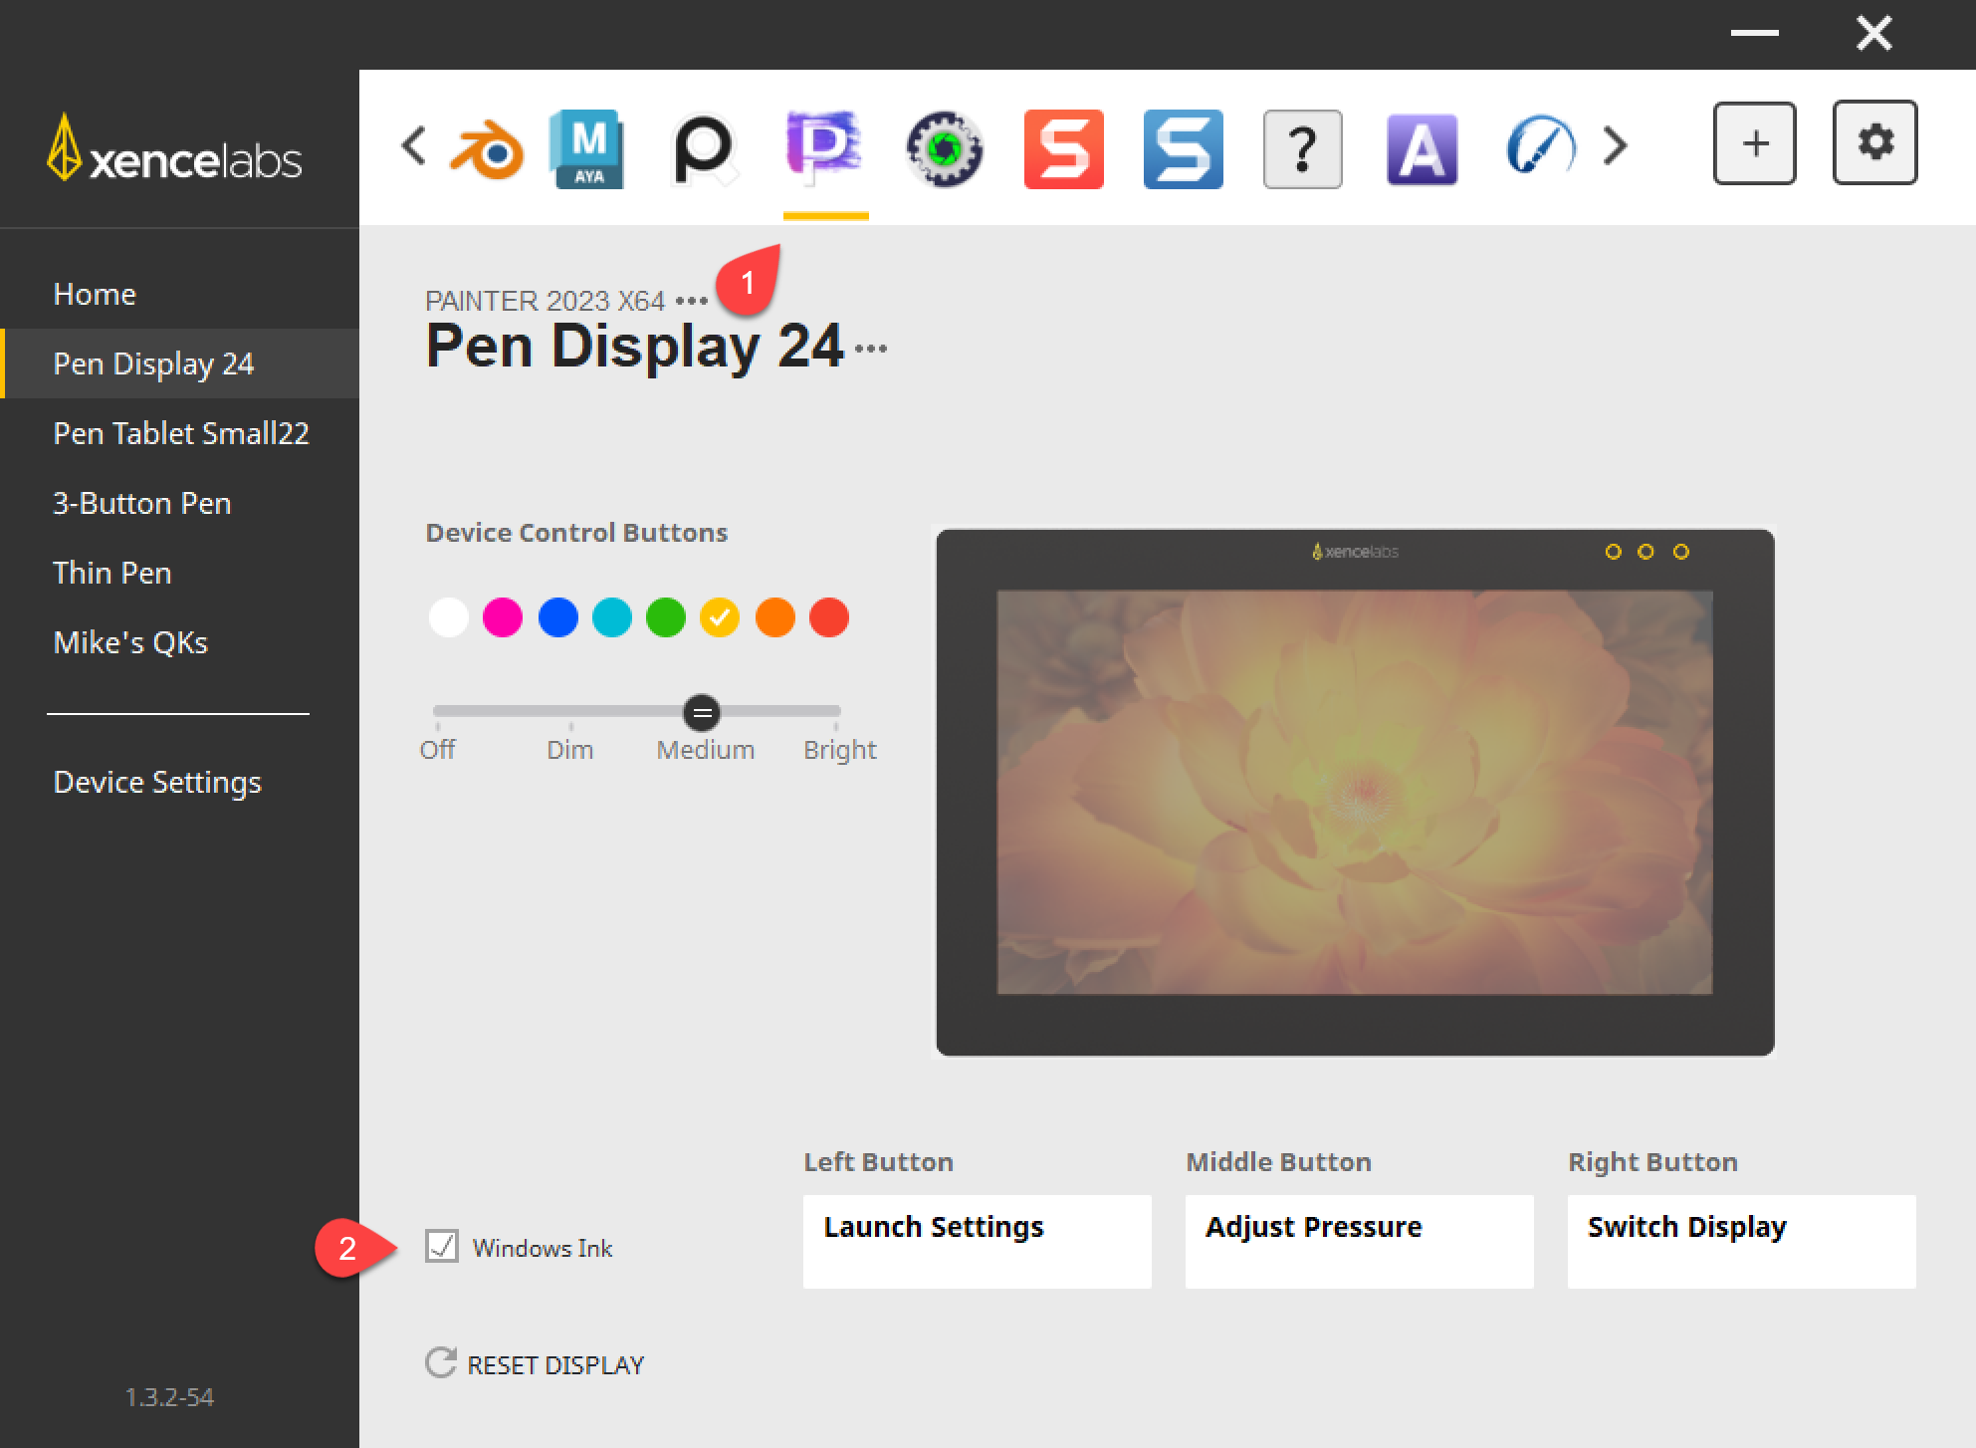Image resolution: width=1976 pixels, height=1448 pixels.
Task: Open ellipsis menu next to PAINTER 2023 X64
Action: click(x=691, y=301)
